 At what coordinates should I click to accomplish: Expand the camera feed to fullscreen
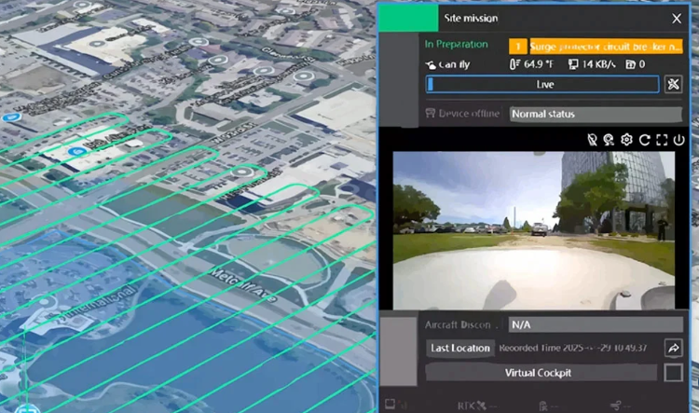(x=662, y=140)
